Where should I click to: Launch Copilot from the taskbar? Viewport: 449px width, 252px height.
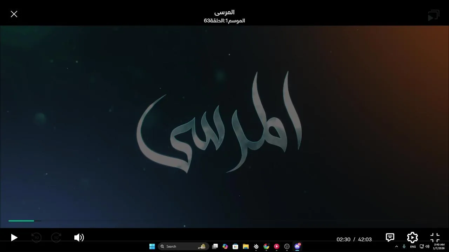pos(225,246)
